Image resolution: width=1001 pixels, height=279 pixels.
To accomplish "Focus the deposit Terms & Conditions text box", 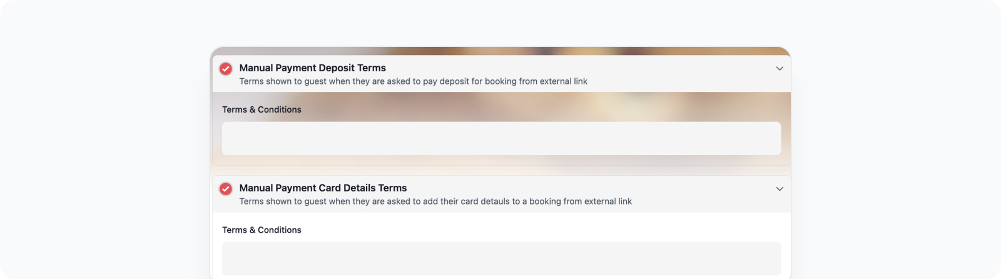I will click(501, 138).
